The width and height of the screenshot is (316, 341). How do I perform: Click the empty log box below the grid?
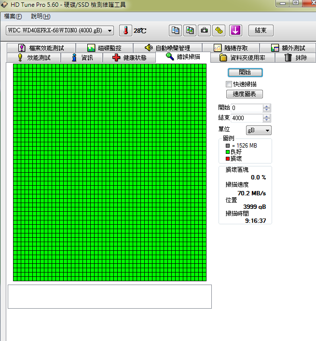pos(110,297)
